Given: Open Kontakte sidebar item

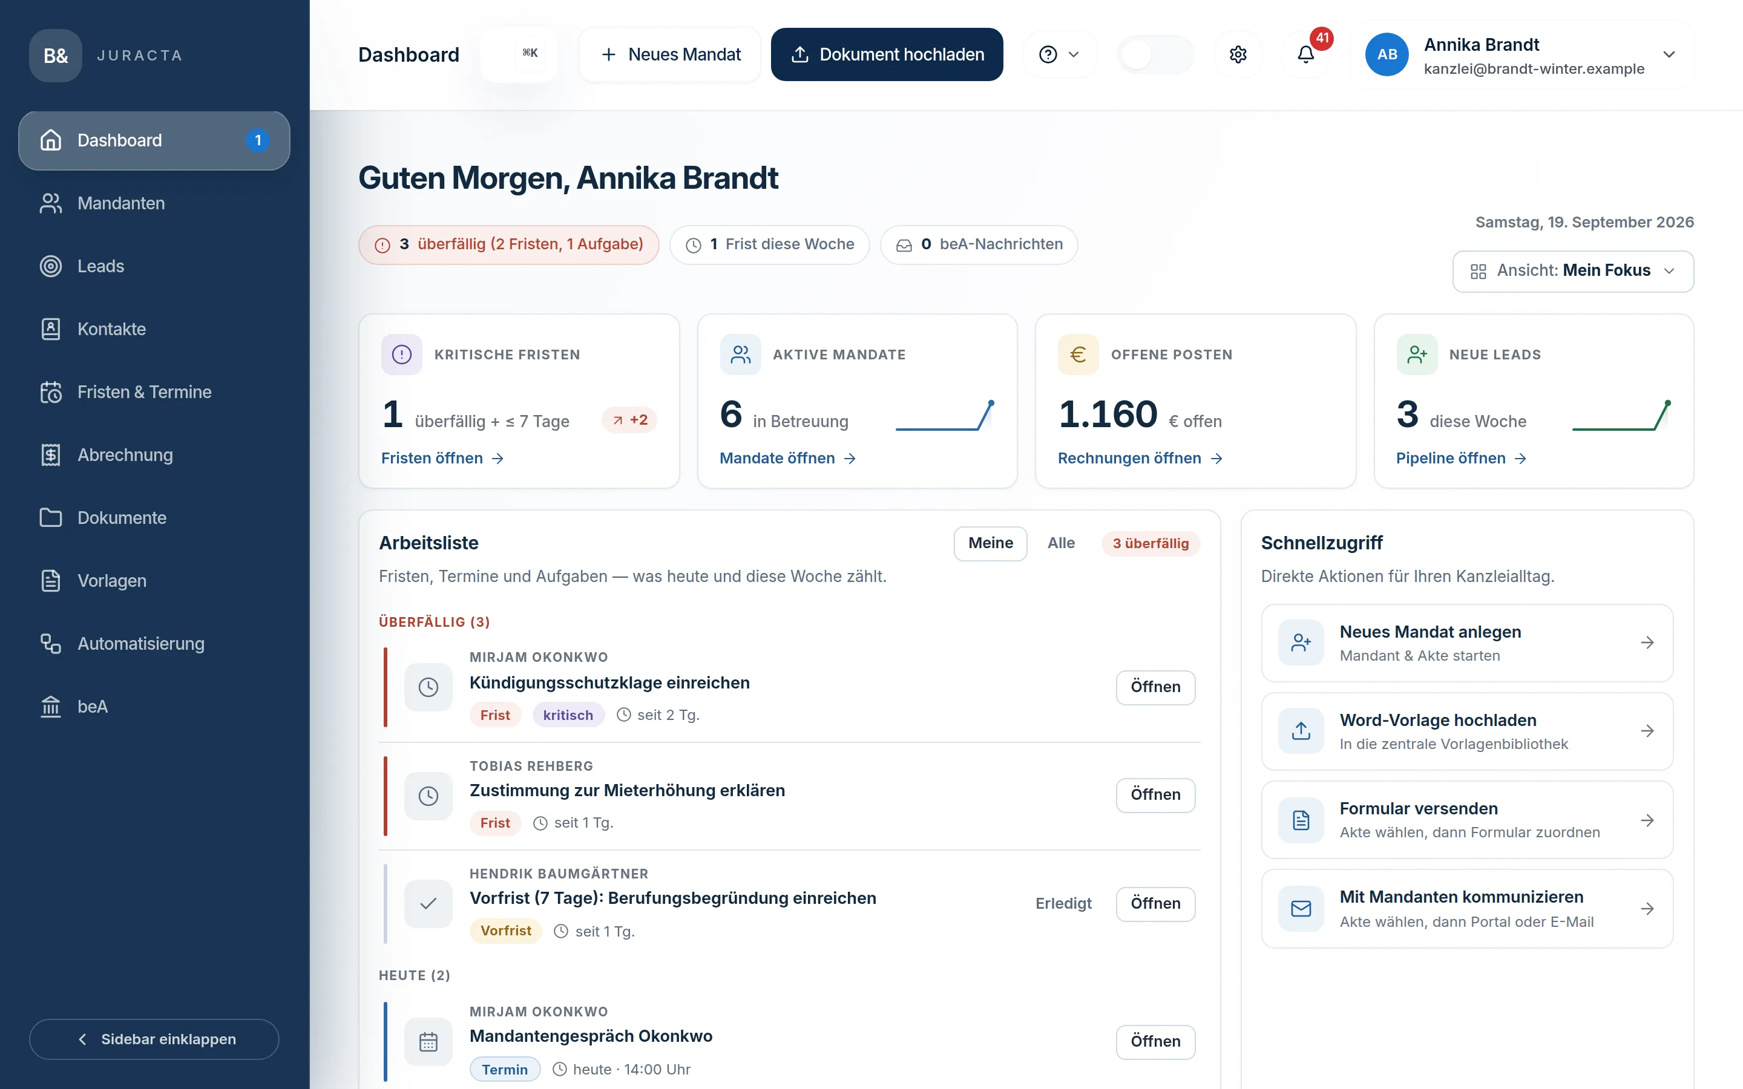Looking at the screenshot, I should [x=154, y=329].
